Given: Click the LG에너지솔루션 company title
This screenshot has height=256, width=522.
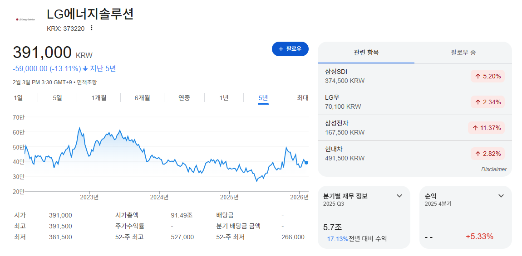Looking at the screenshot, I should (x=90, y=14).
